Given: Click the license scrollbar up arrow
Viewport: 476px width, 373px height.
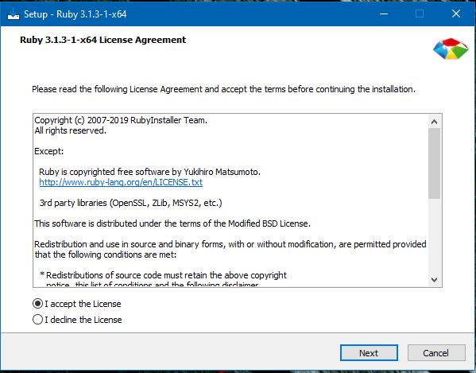Looking at the screenshot, I should tap(435, 122).
